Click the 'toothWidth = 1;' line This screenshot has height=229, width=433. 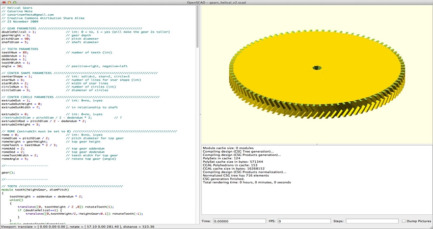[x=16, y=63]
